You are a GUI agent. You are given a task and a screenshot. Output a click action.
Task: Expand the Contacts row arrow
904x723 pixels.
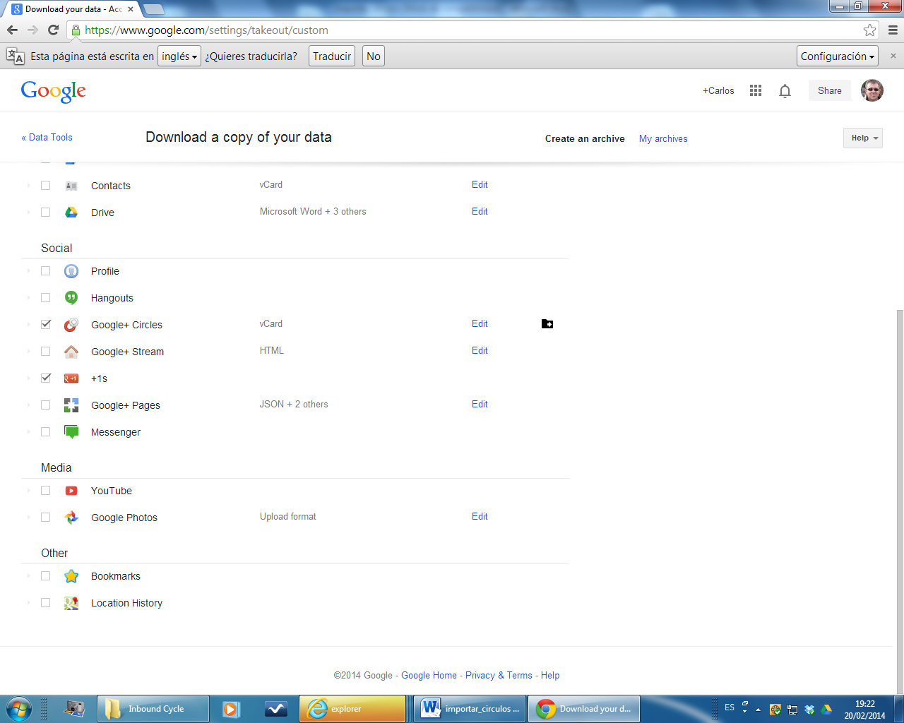tap(29, 185)
